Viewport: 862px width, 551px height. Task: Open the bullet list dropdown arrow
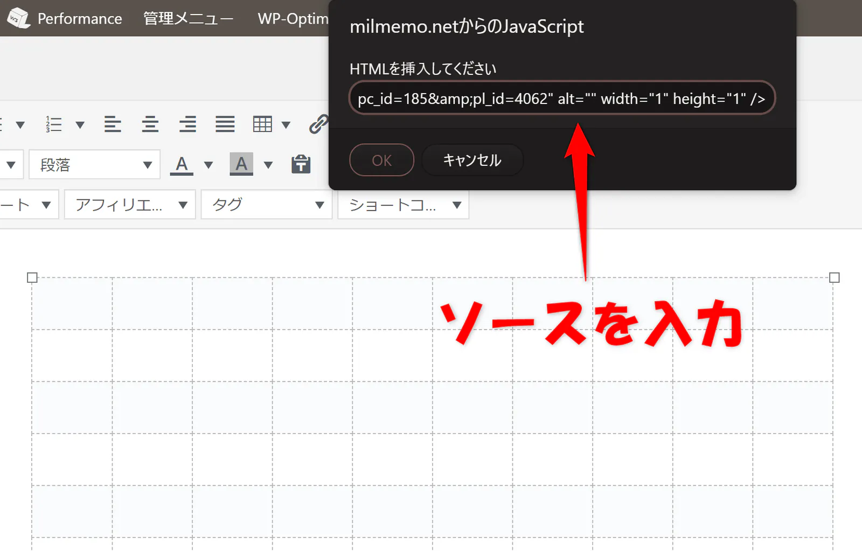click(x=20, y=125)
